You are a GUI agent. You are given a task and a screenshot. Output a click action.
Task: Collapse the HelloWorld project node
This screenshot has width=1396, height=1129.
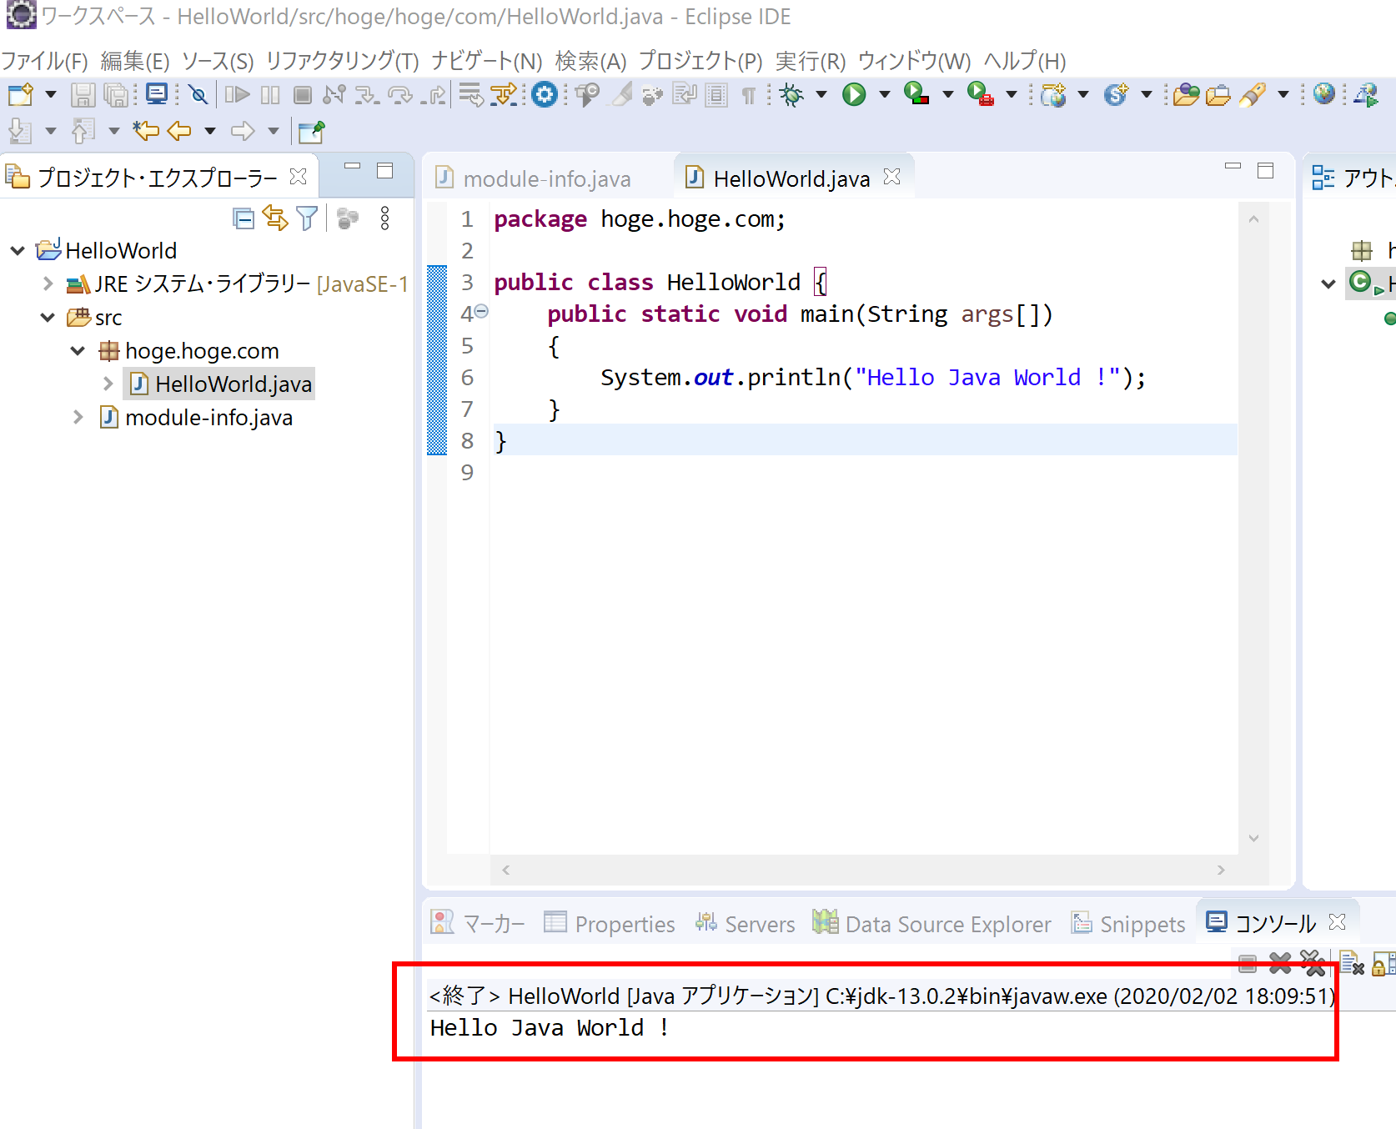18,250
